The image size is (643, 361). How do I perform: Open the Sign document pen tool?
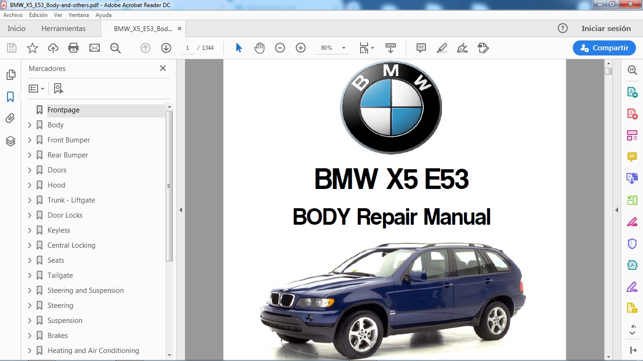[x=462, y=48]
